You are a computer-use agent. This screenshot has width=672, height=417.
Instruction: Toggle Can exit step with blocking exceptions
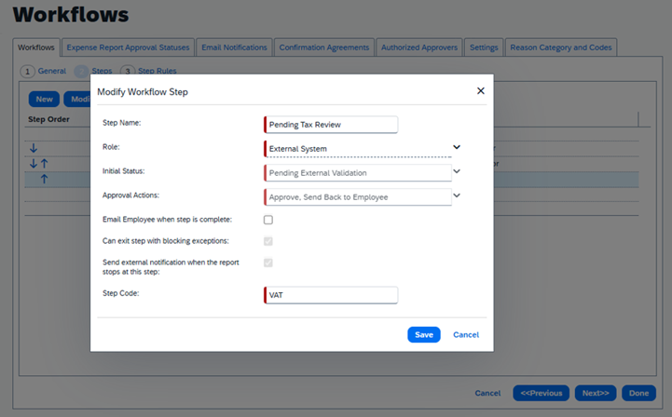coord(268,241)
